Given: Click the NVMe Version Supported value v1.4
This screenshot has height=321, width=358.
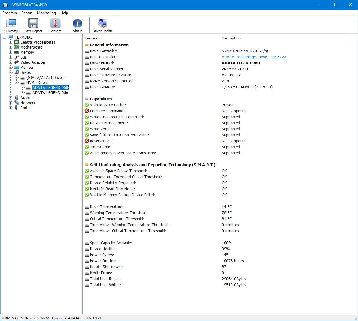Looking at the screenshot, I should [225, 81].
